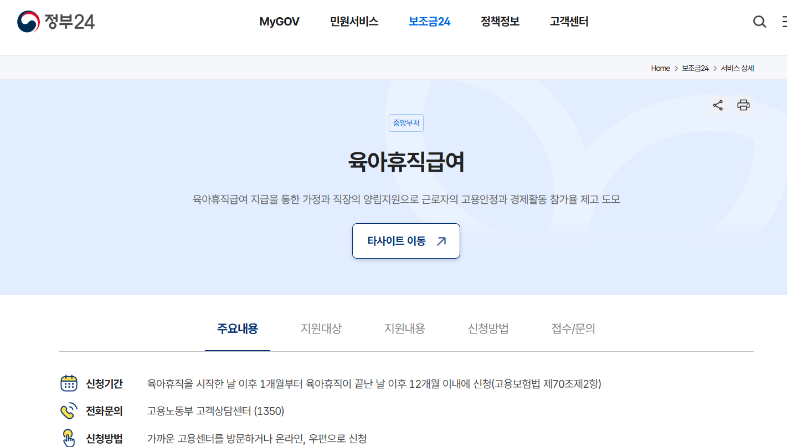Click the calendar icon beside 신청기간
787x447 pixels.
69,383
